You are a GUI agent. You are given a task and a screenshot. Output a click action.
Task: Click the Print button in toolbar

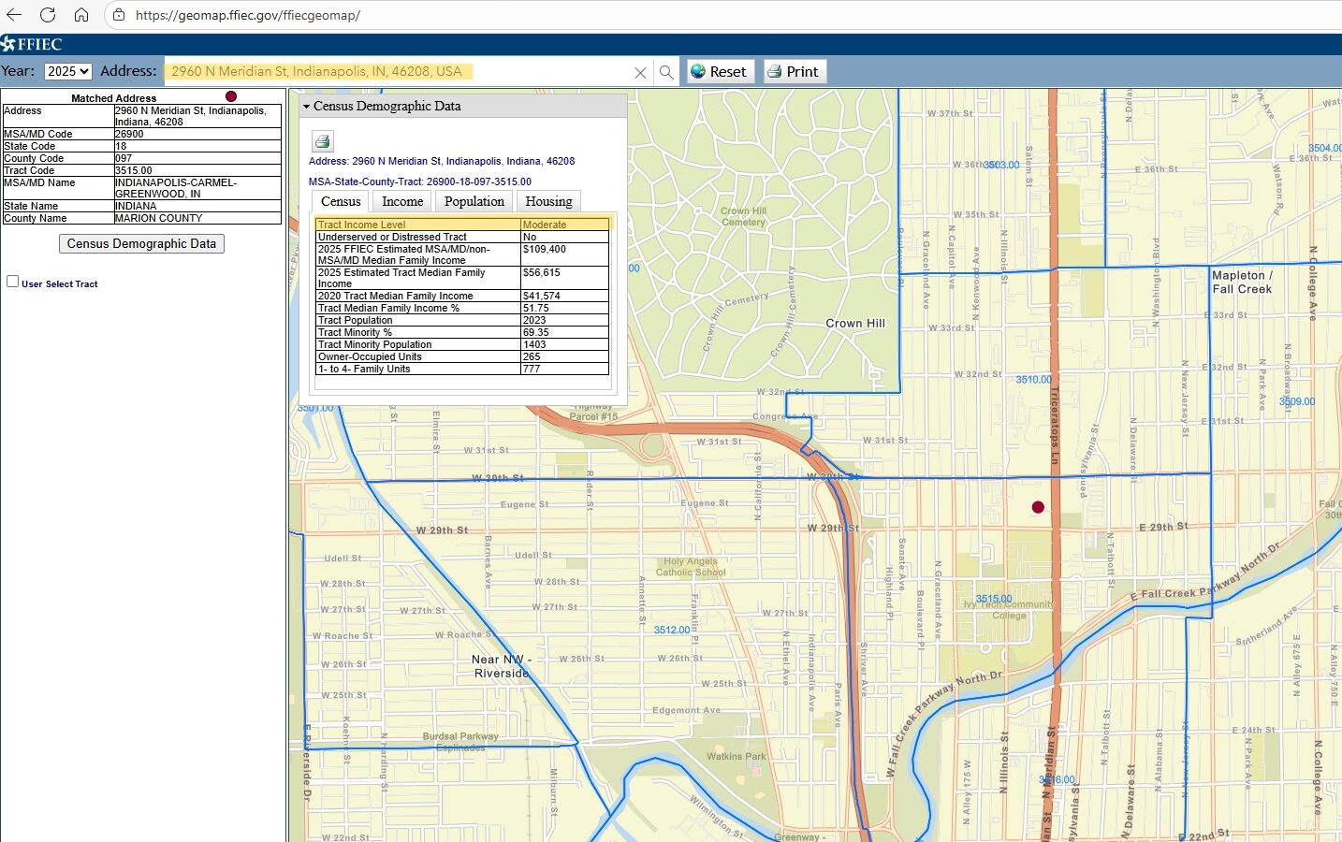click(794, 71)
